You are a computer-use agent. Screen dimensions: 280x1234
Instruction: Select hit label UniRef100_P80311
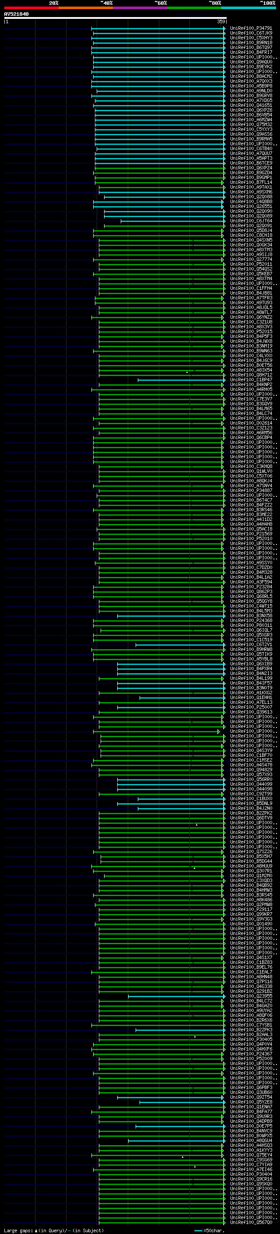(251, 625)
